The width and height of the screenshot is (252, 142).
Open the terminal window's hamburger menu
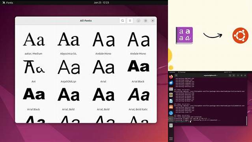click(x=234, y=75)
